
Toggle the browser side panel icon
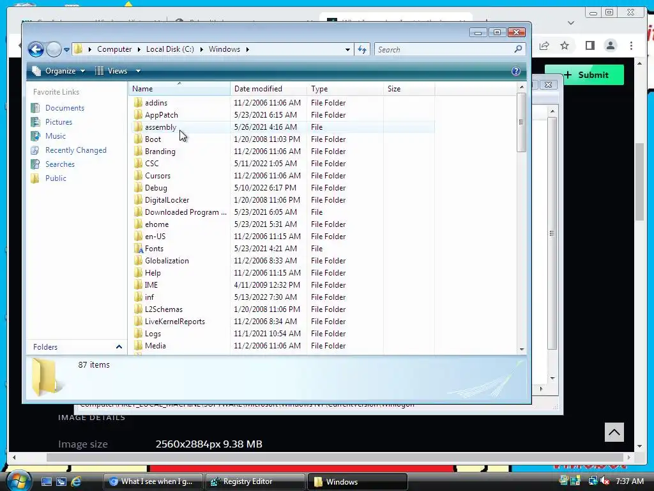click(x=589, y=45)
